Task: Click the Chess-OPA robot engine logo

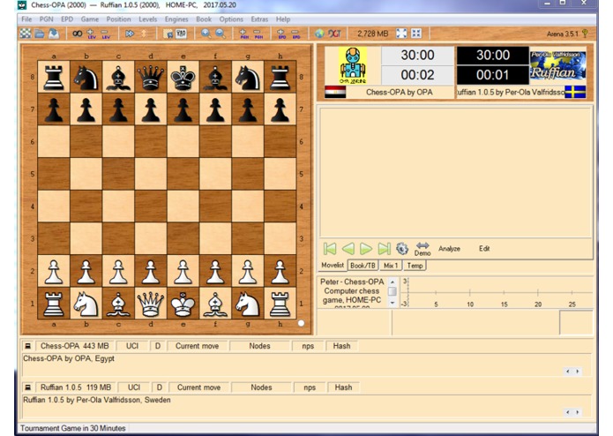Action: (x=353, y=65)
